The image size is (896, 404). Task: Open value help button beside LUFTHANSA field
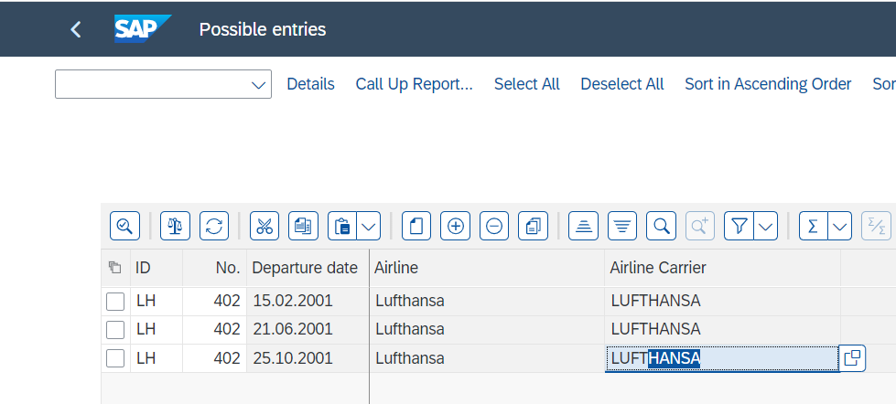[852, 358]
